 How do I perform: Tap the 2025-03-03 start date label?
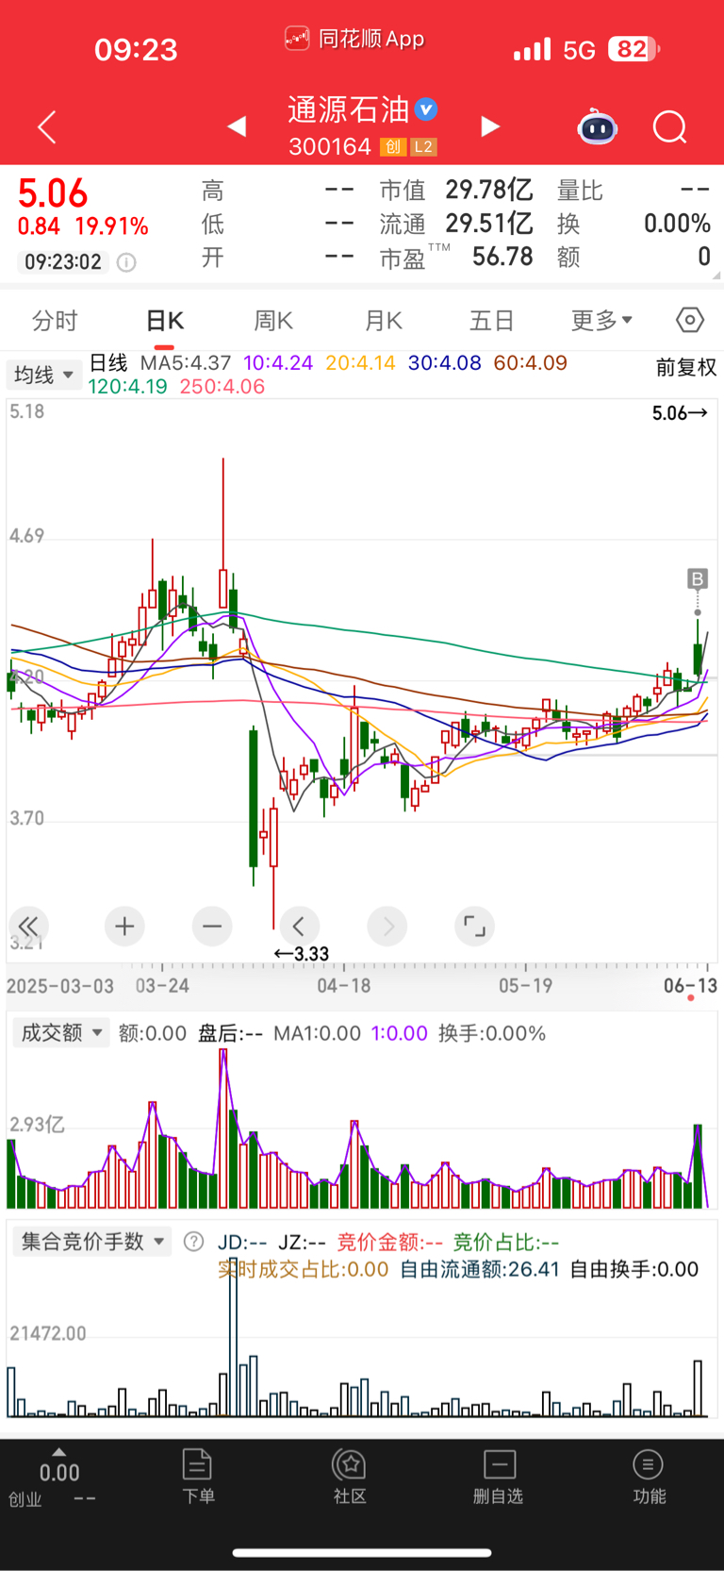tap(60, 986)
